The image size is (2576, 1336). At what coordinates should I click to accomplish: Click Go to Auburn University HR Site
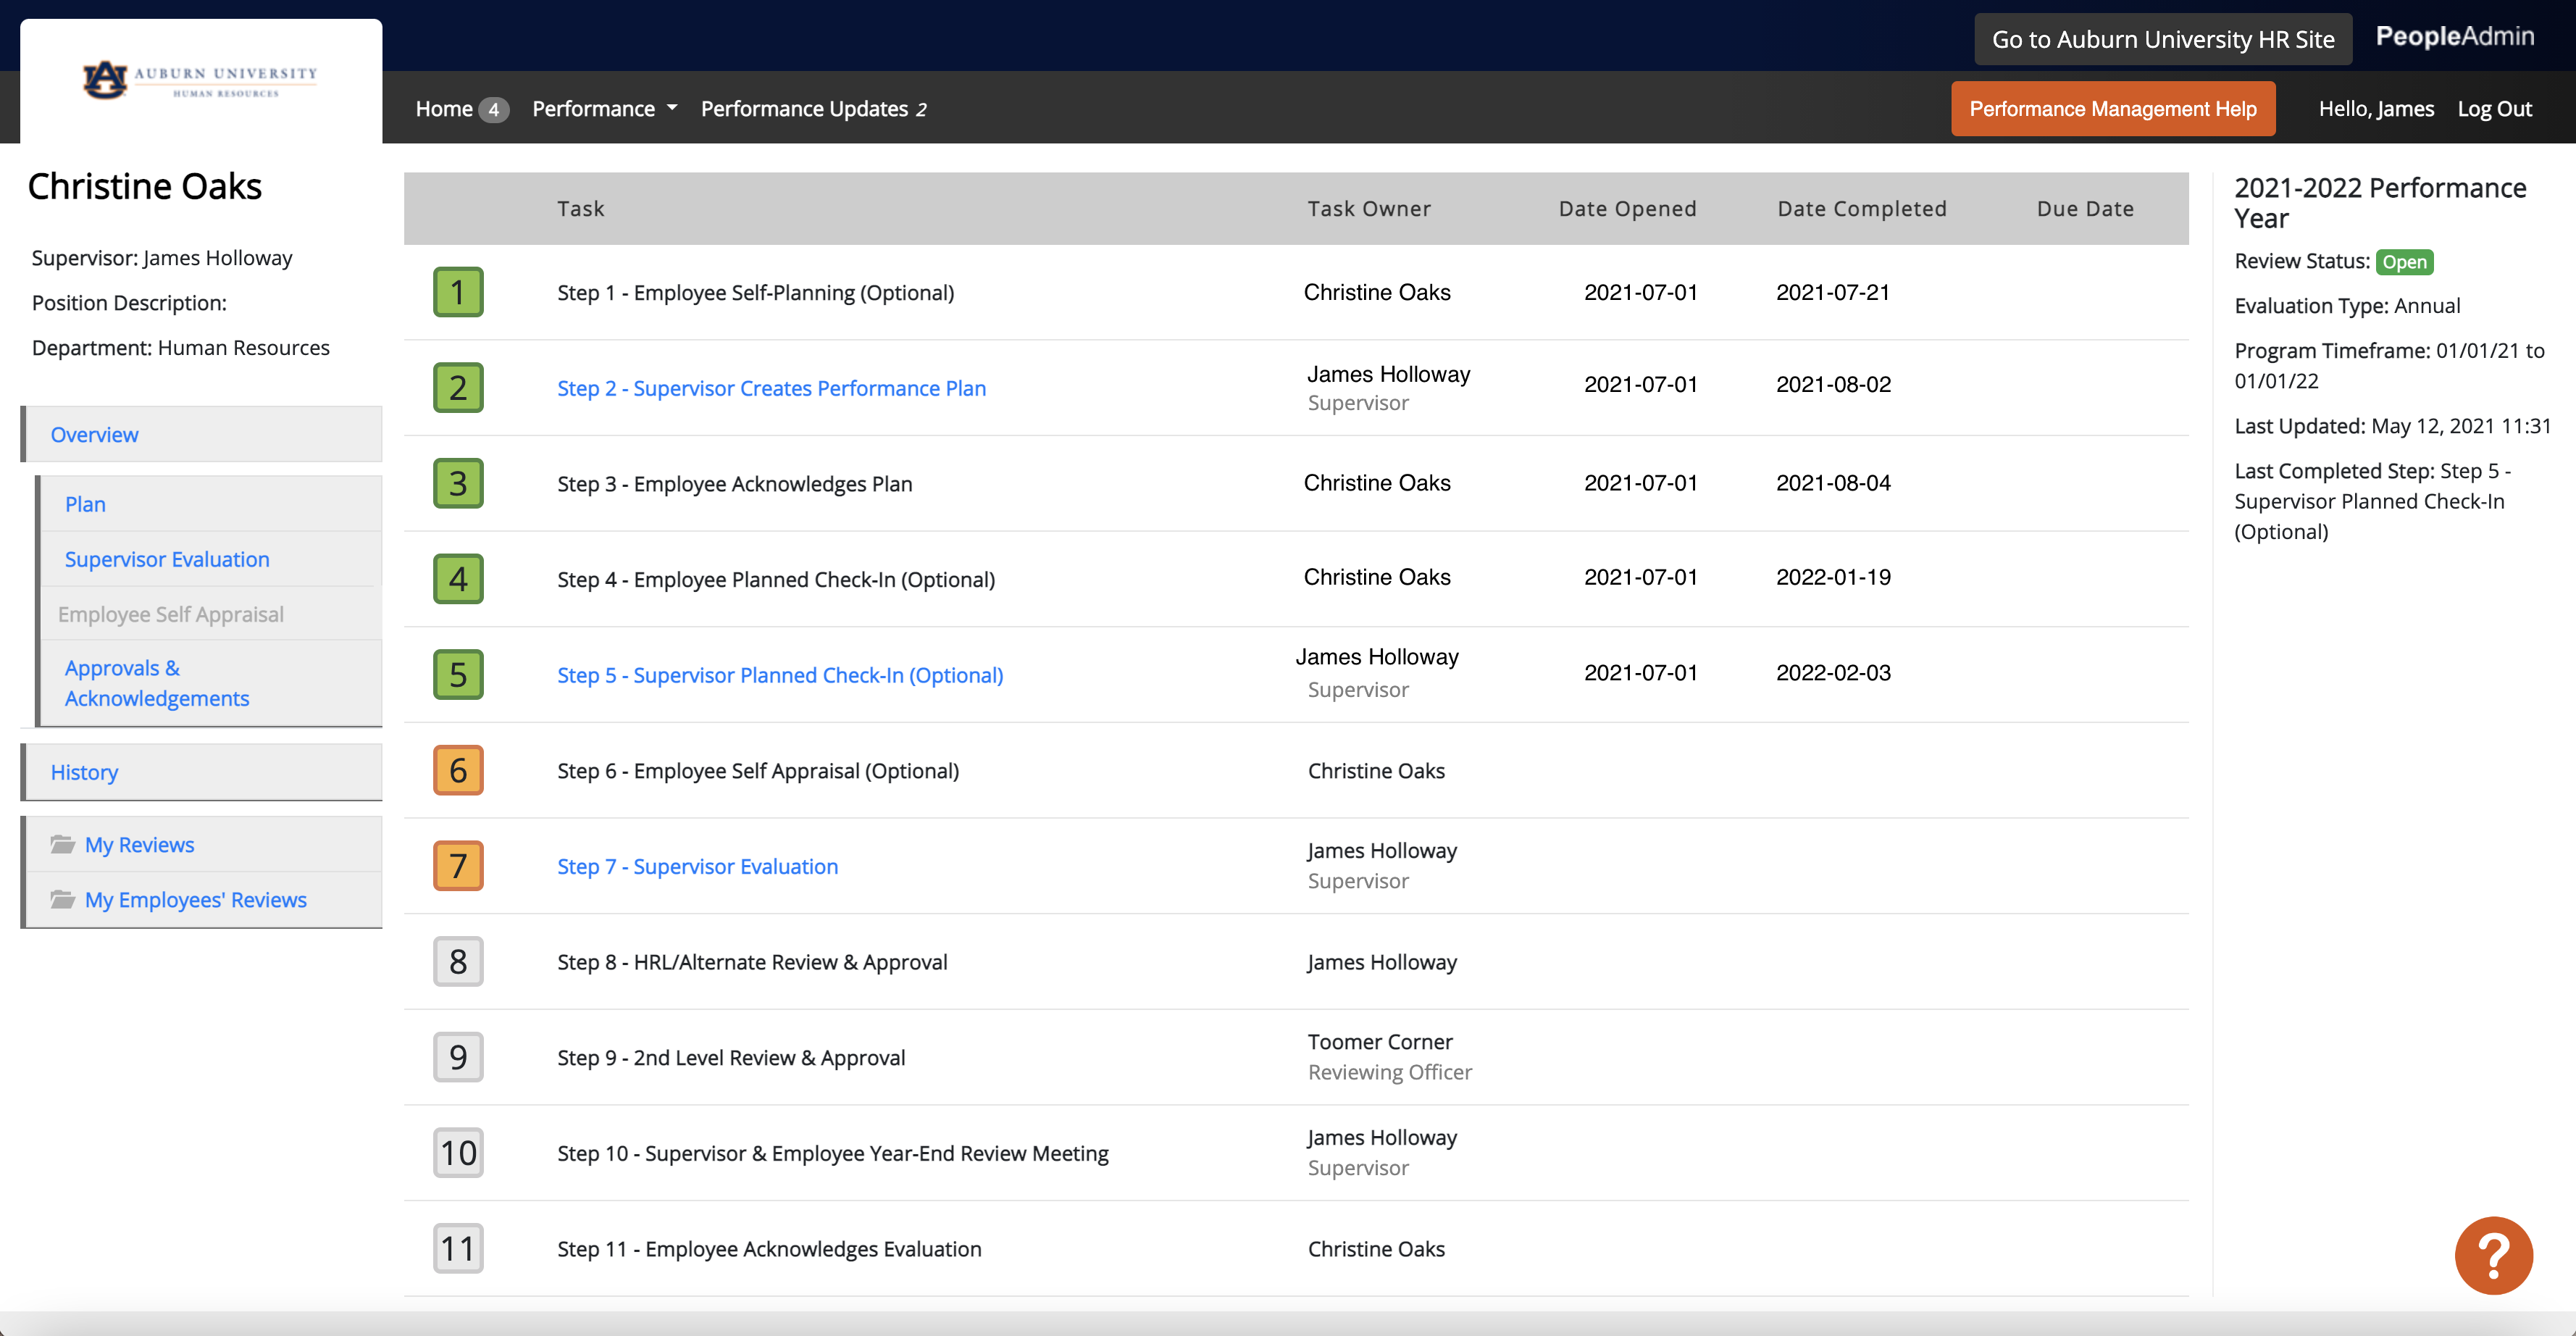coord(2163,39)
